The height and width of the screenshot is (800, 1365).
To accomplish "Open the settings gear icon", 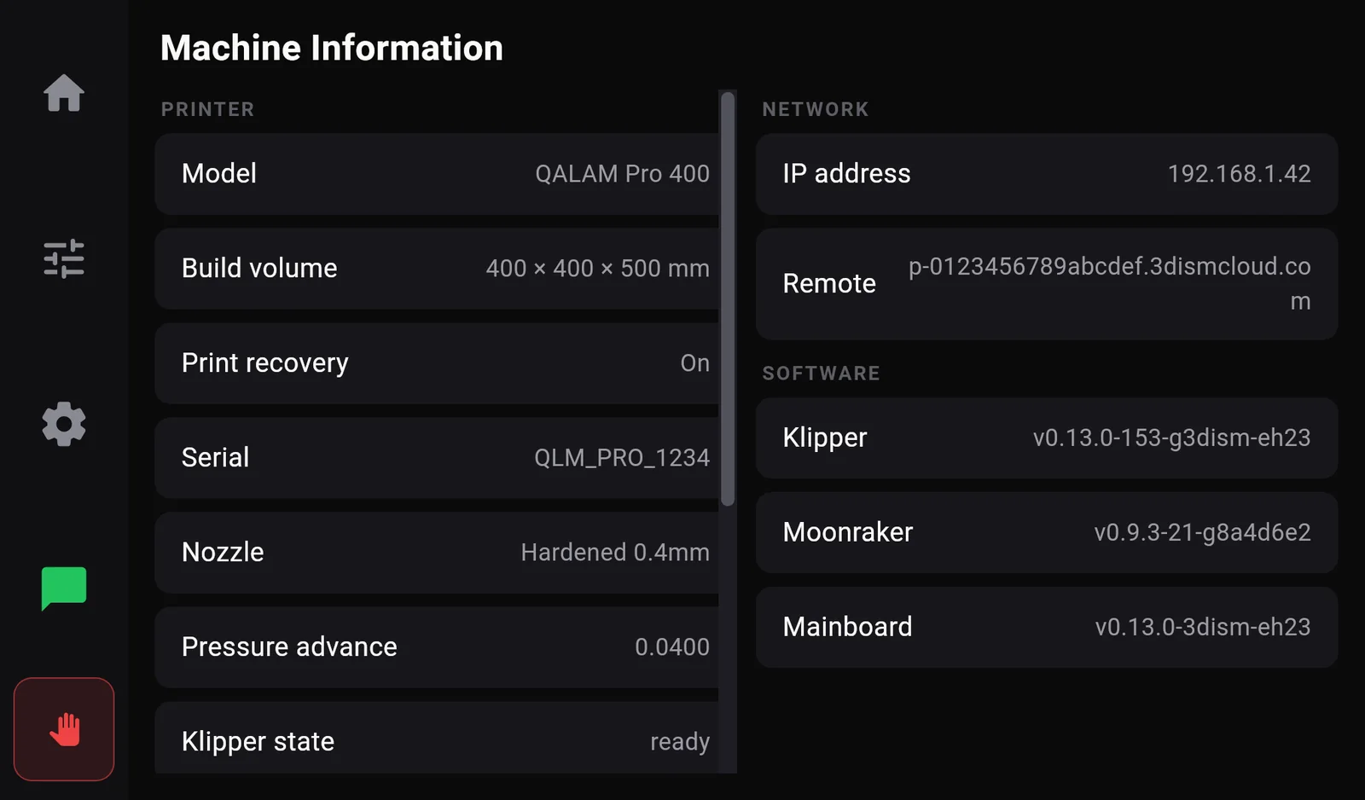I will coord(64,424).
